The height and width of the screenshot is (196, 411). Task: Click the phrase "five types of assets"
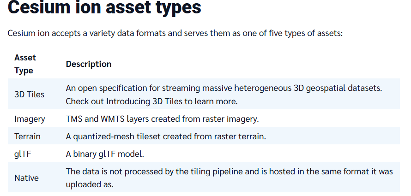[x=306, y=34]
